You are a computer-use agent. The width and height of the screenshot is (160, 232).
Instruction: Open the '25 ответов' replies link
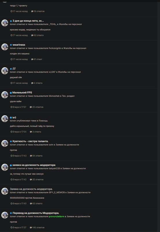tap(37, 107)
